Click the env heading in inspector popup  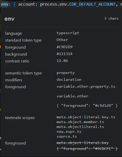[x=10, y=19]
